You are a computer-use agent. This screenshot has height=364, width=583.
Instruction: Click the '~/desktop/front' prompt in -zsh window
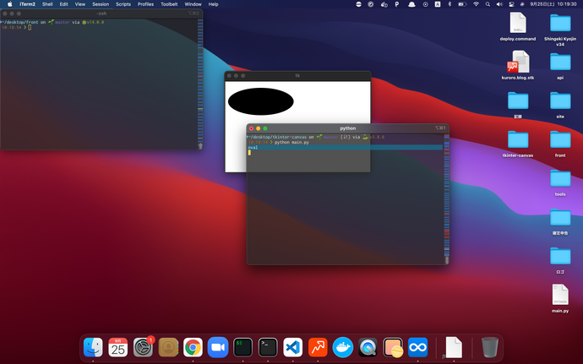click(x=20, y=22)
